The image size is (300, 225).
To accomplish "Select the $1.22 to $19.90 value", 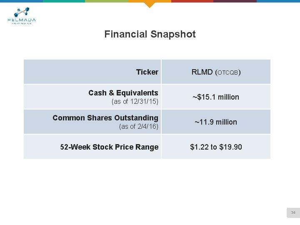I will pos(216,147).
